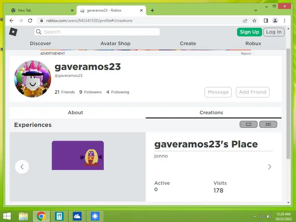Click the address bar URL
The width and height of the screenshot is (296, 222).
tap(89, 21)
